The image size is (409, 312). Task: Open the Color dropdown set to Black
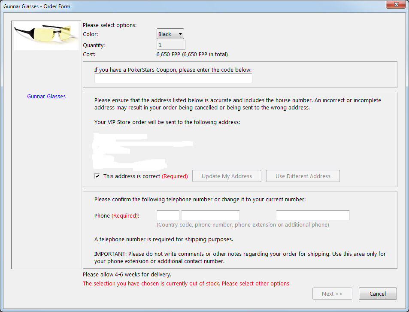coord(170,34)
